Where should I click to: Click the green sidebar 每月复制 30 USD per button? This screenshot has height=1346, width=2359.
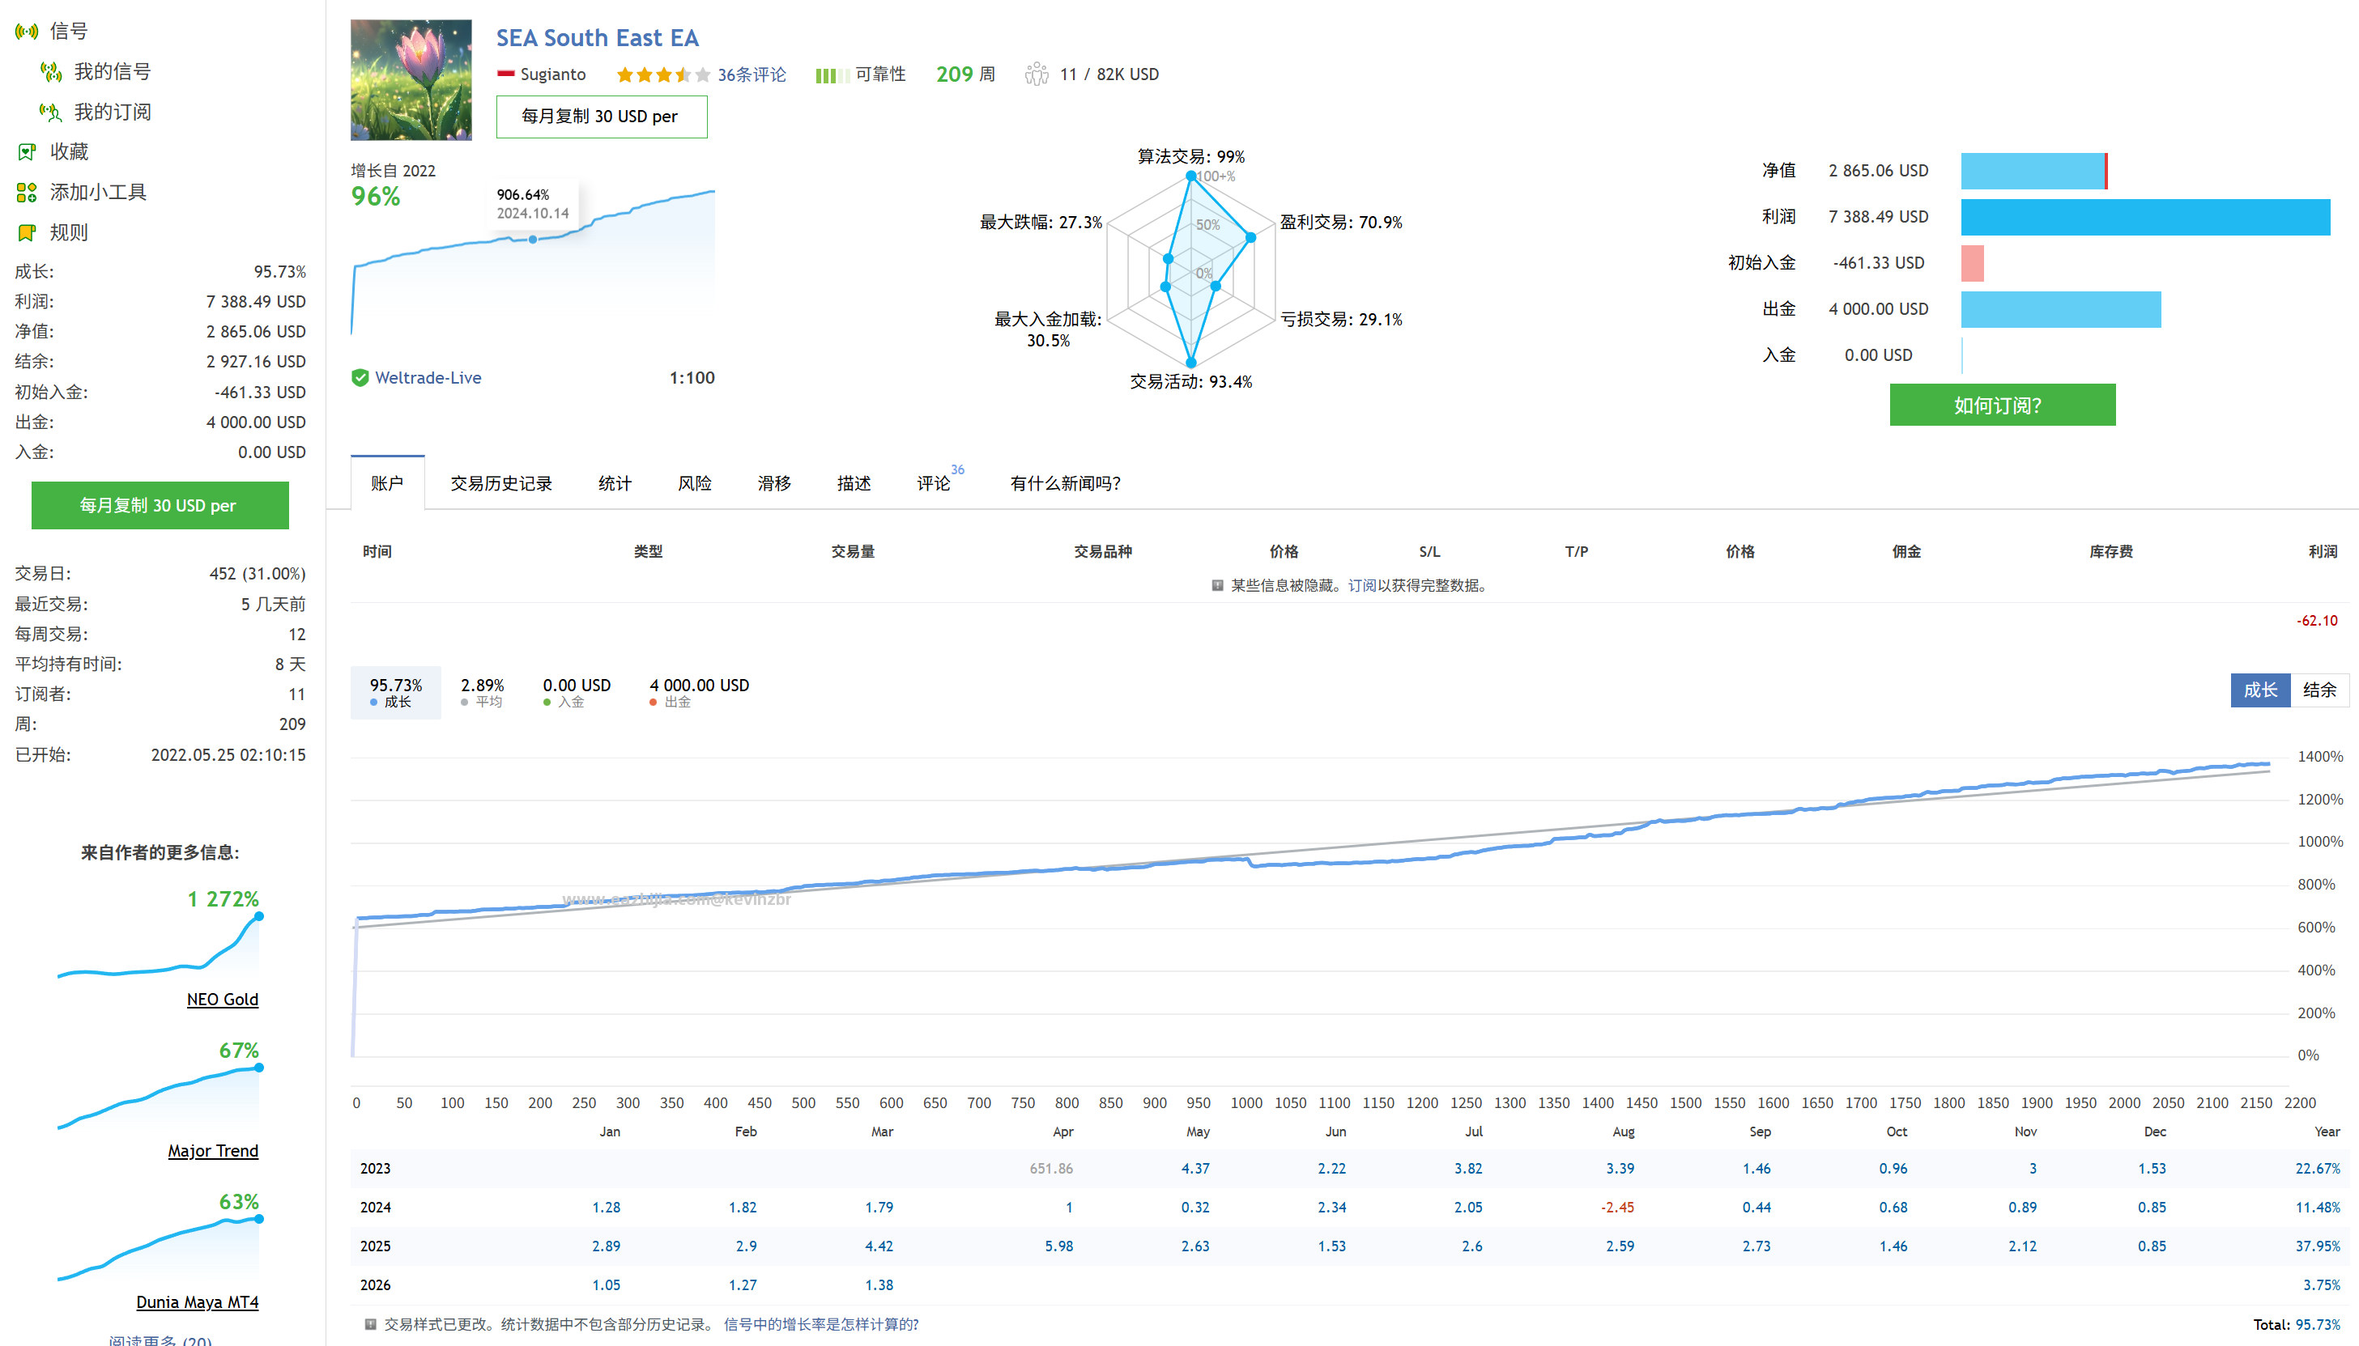[x=160, y=506]
